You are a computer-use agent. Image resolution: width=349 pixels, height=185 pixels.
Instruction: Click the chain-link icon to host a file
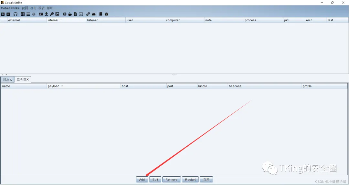[88, 14]
